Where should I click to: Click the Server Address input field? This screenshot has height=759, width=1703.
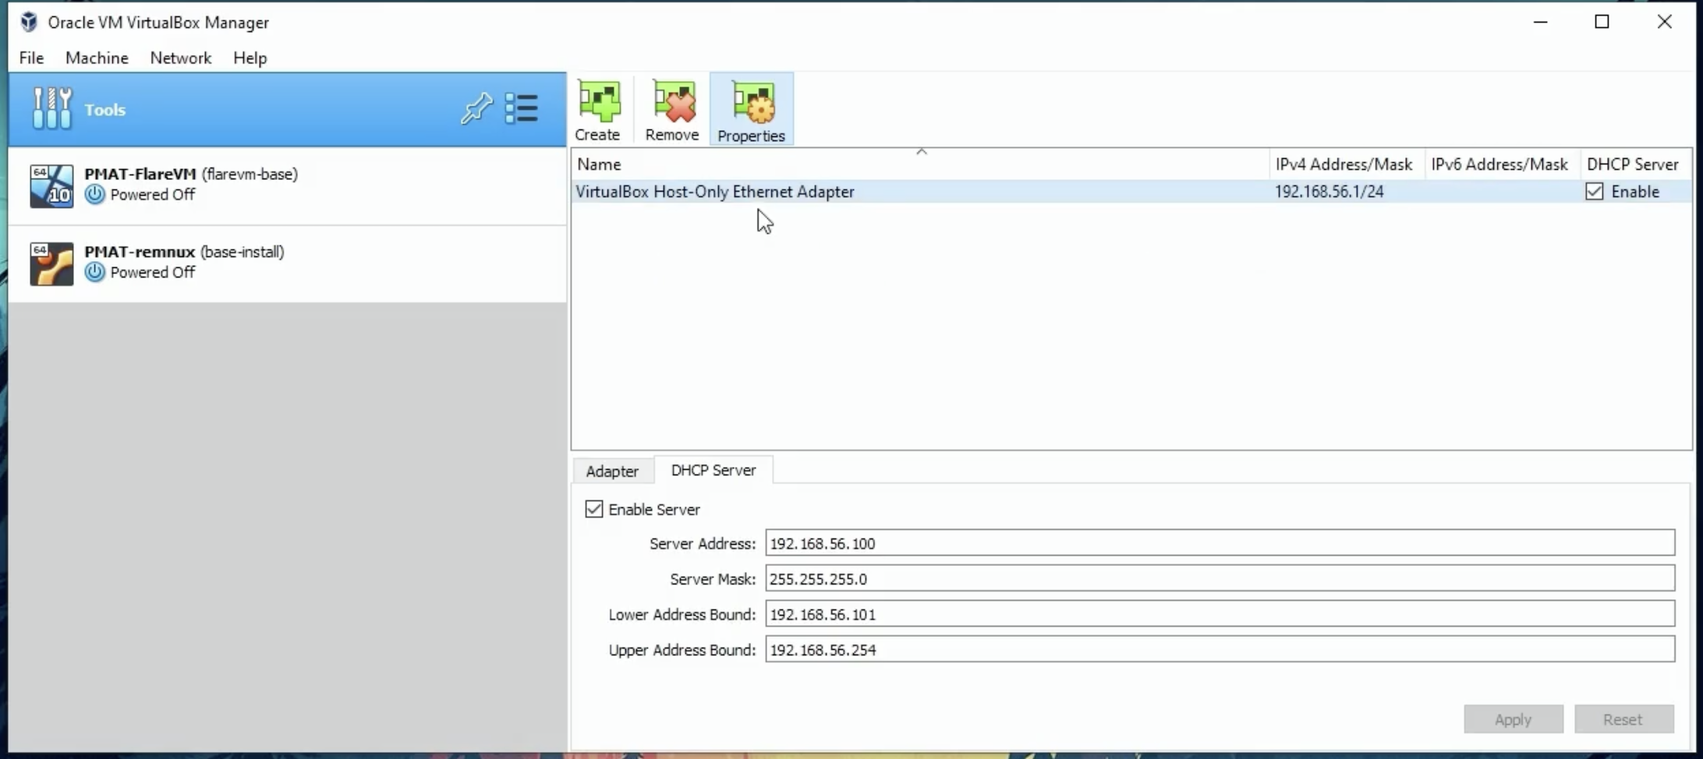(1220, 543)
